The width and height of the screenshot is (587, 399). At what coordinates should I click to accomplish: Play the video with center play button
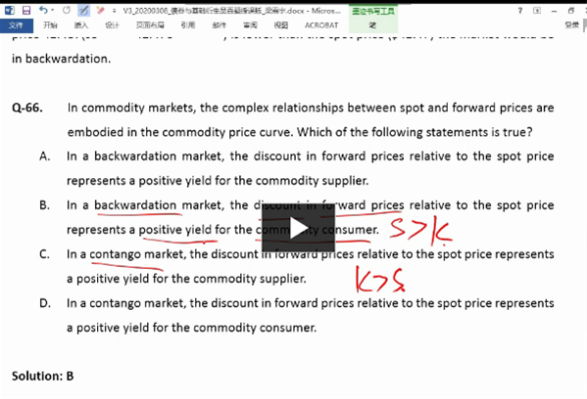(x=298, y=228)
